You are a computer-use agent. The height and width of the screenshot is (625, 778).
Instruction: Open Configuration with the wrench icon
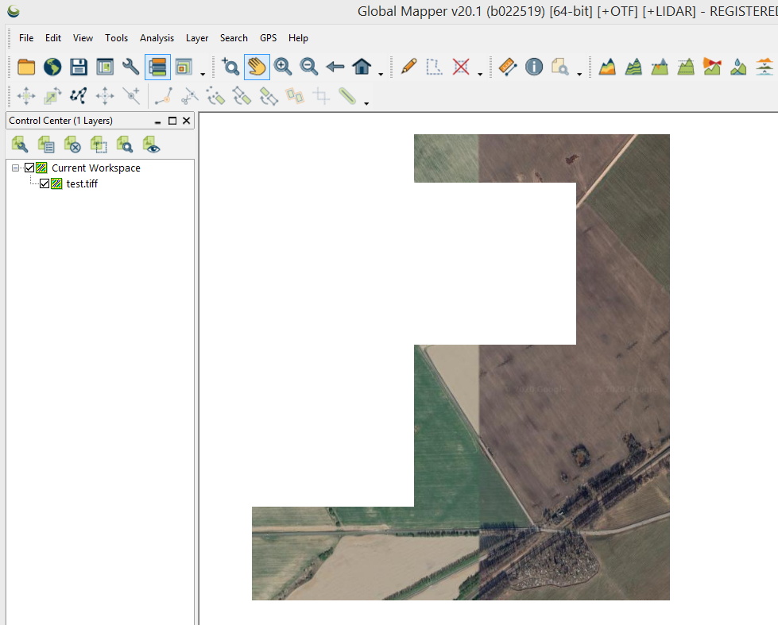click(x=131, y=67)
